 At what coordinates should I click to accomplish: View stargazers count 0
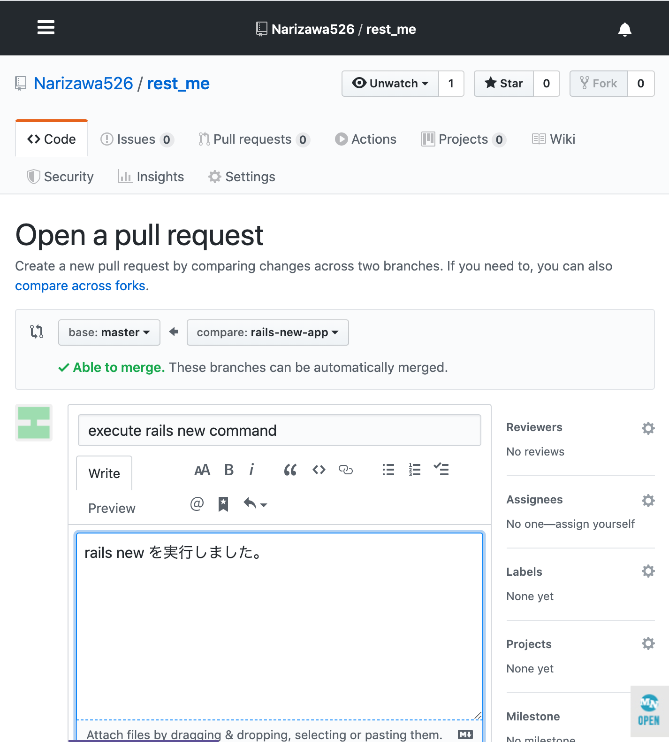click(547, 84)
